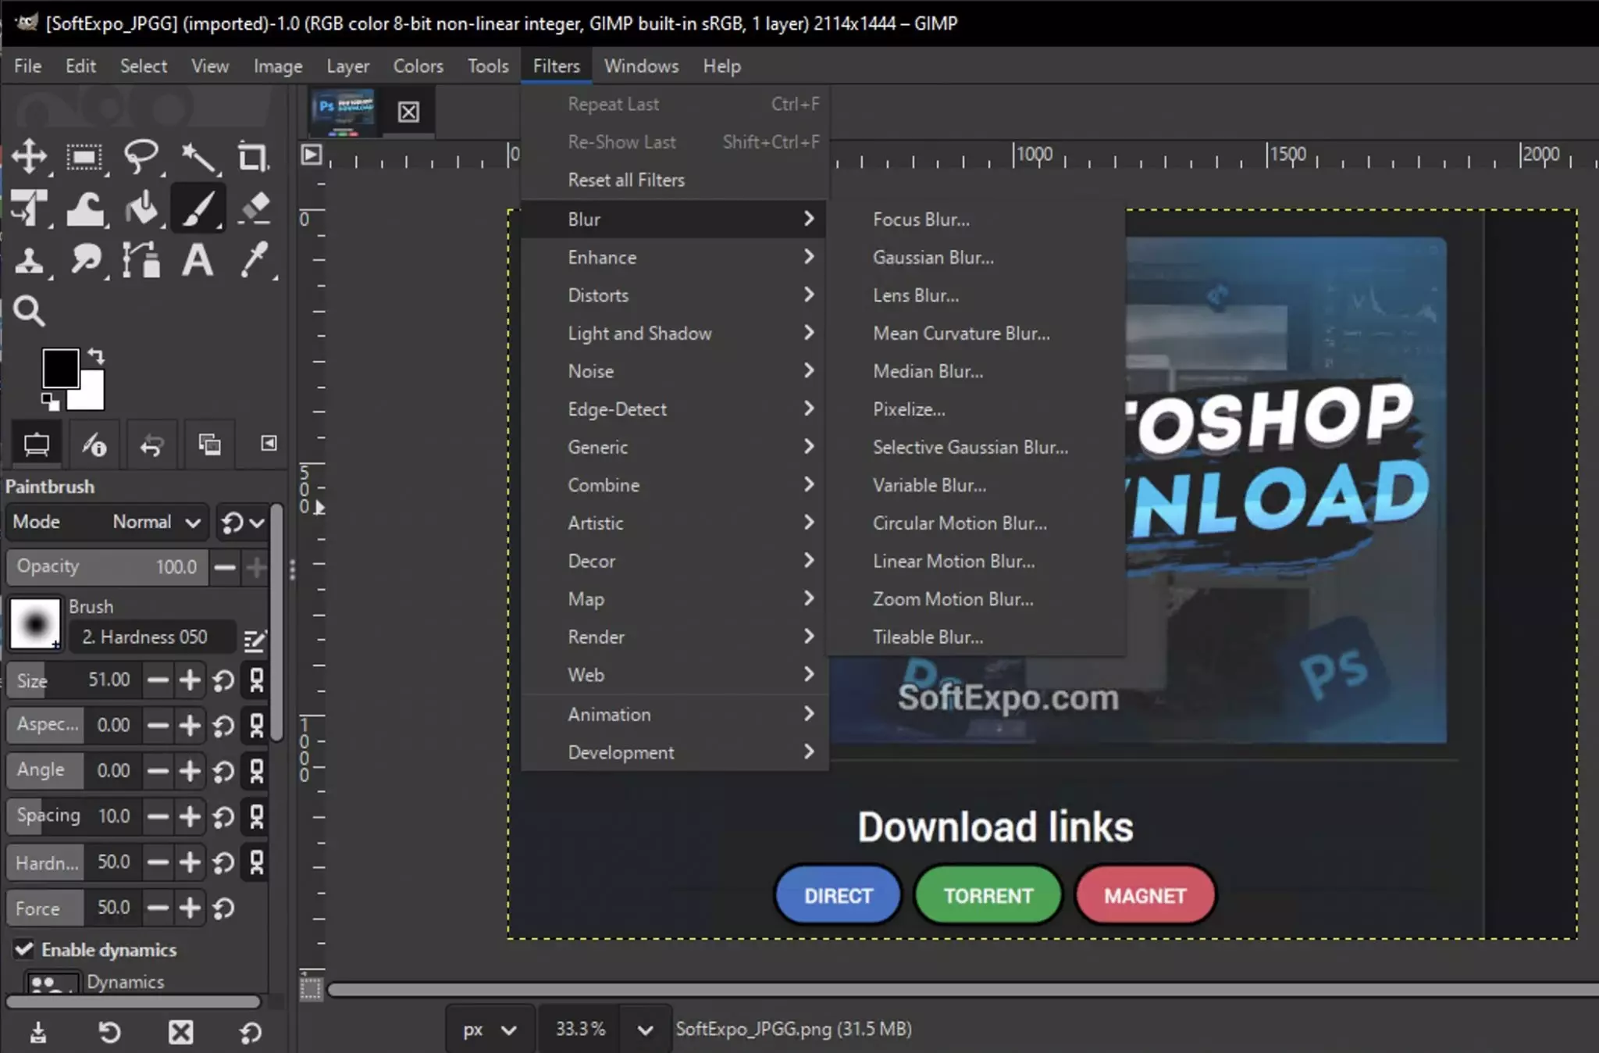
Task: Click Reset all Filters entry
Action: tap(626, 180)
